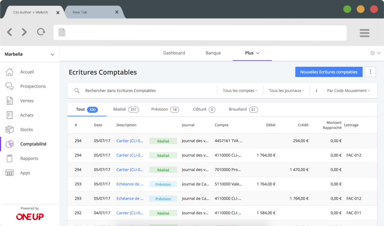Expand the Tous les journaux filter

[286, 90]
